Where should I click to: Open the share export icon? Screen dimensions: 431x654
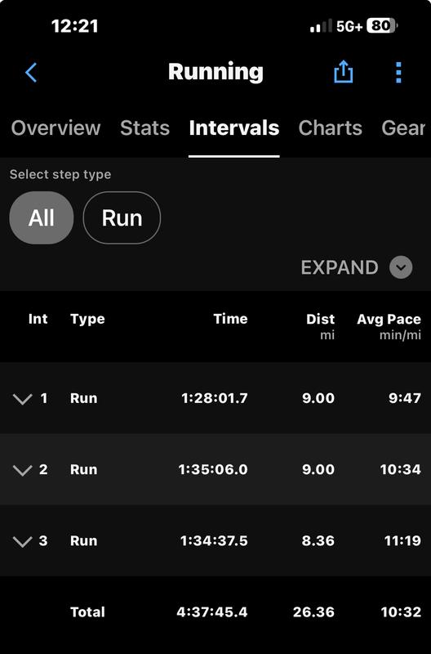pyautogui.click(x=344, y=72)
